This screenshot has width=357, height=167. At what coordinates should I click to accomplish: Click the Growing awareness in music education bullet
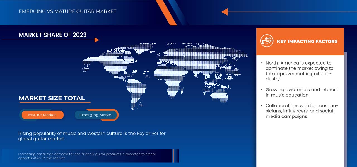pos(301,92)
